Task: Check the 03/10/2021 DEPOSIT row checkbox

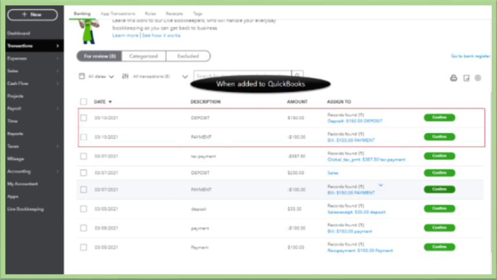Action: click(84, 118)
